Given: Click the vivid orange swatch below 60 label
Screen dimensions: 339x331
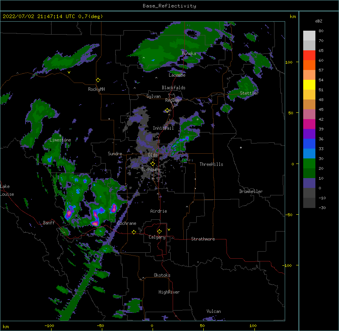Looking at the screenshot, I should tap(309, 65).
